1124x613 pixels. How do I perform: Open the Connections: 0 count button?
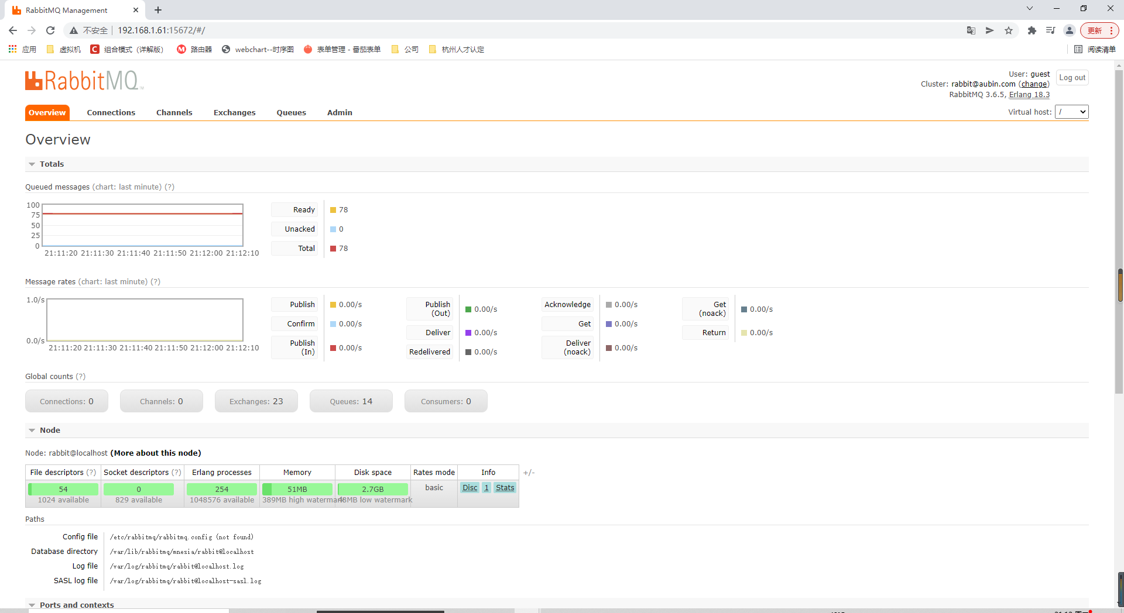tap(67, 401)
